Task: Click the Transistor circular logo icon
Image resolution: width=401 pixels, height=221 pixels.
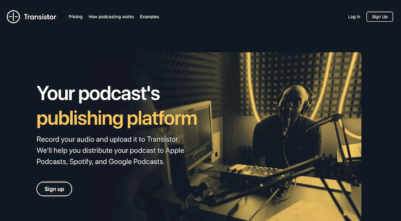Action: pos(13,17)
